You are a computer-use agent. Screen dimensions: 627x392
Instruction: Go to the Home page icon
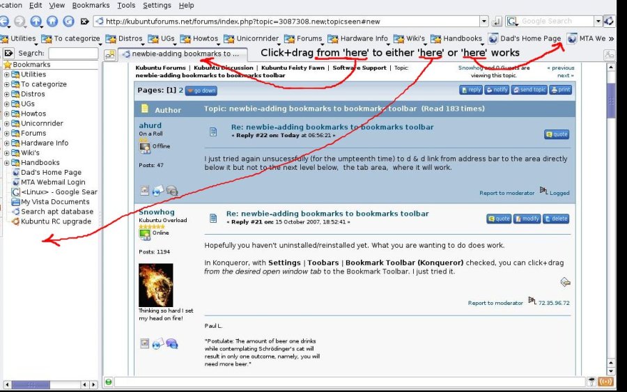coord(52,21)
